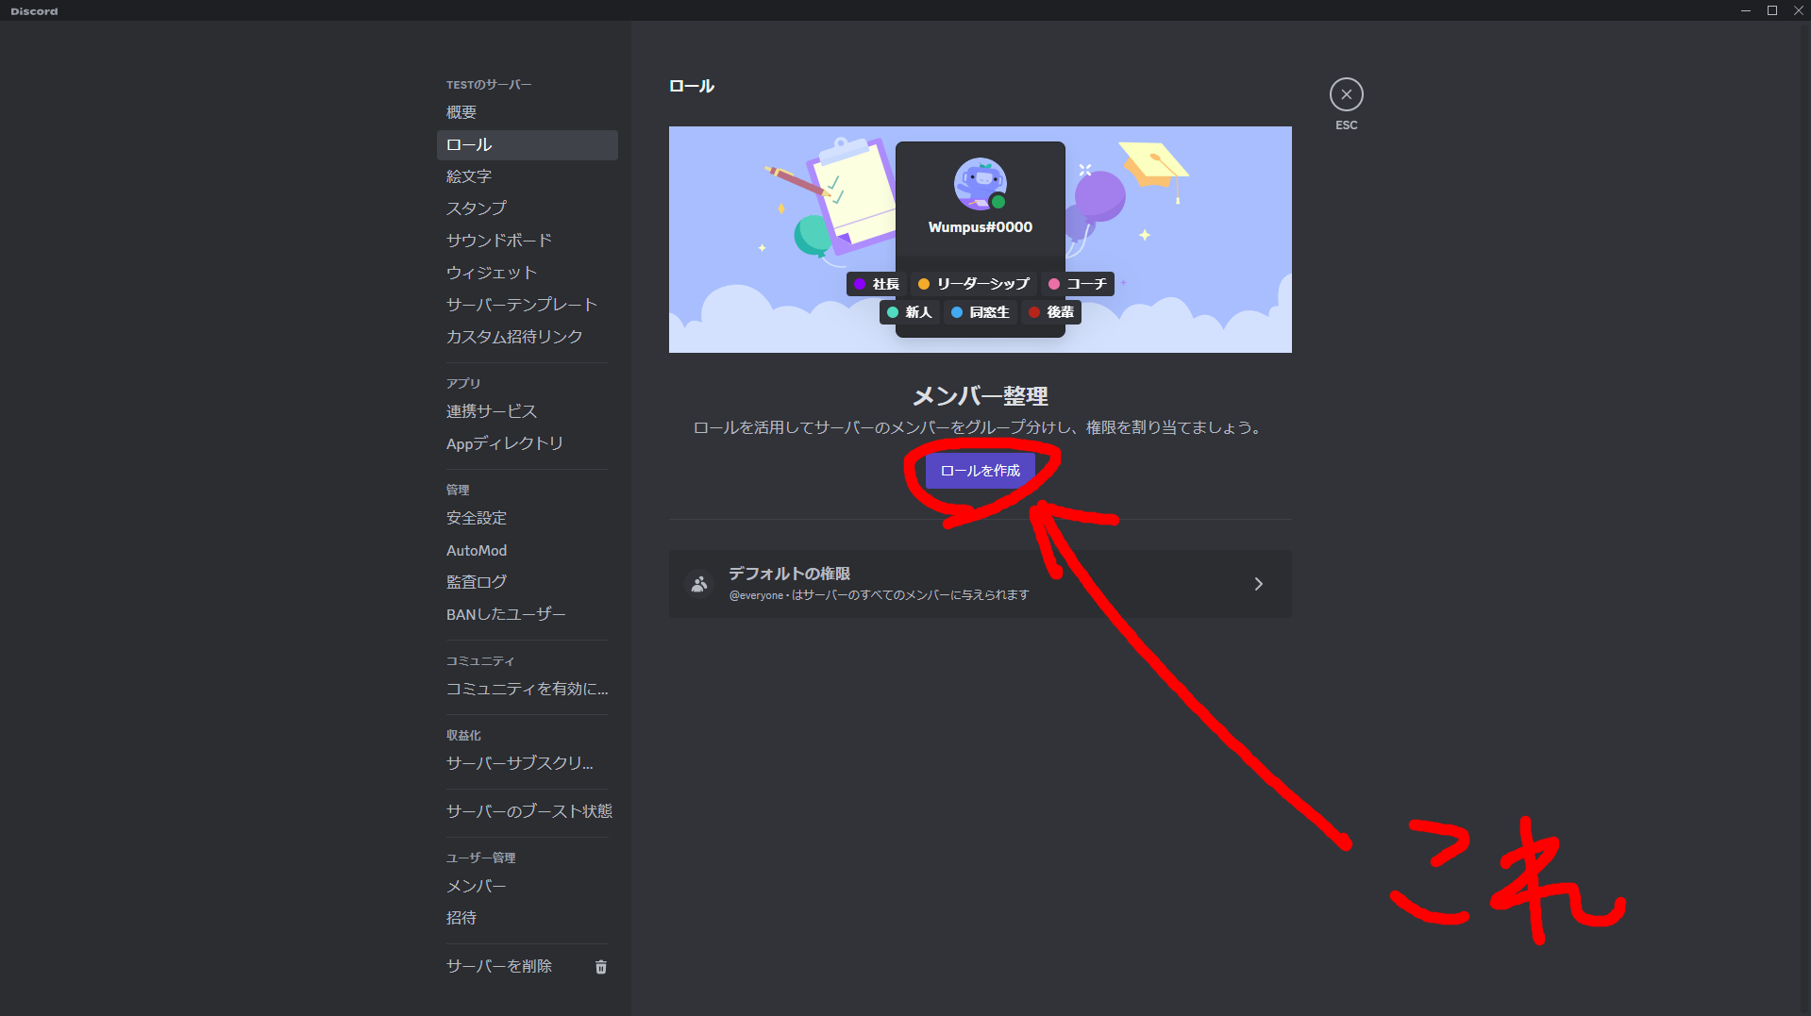Click the members icon on デフォルトの権限 row
The image size is (1811, 1016).
699,584
